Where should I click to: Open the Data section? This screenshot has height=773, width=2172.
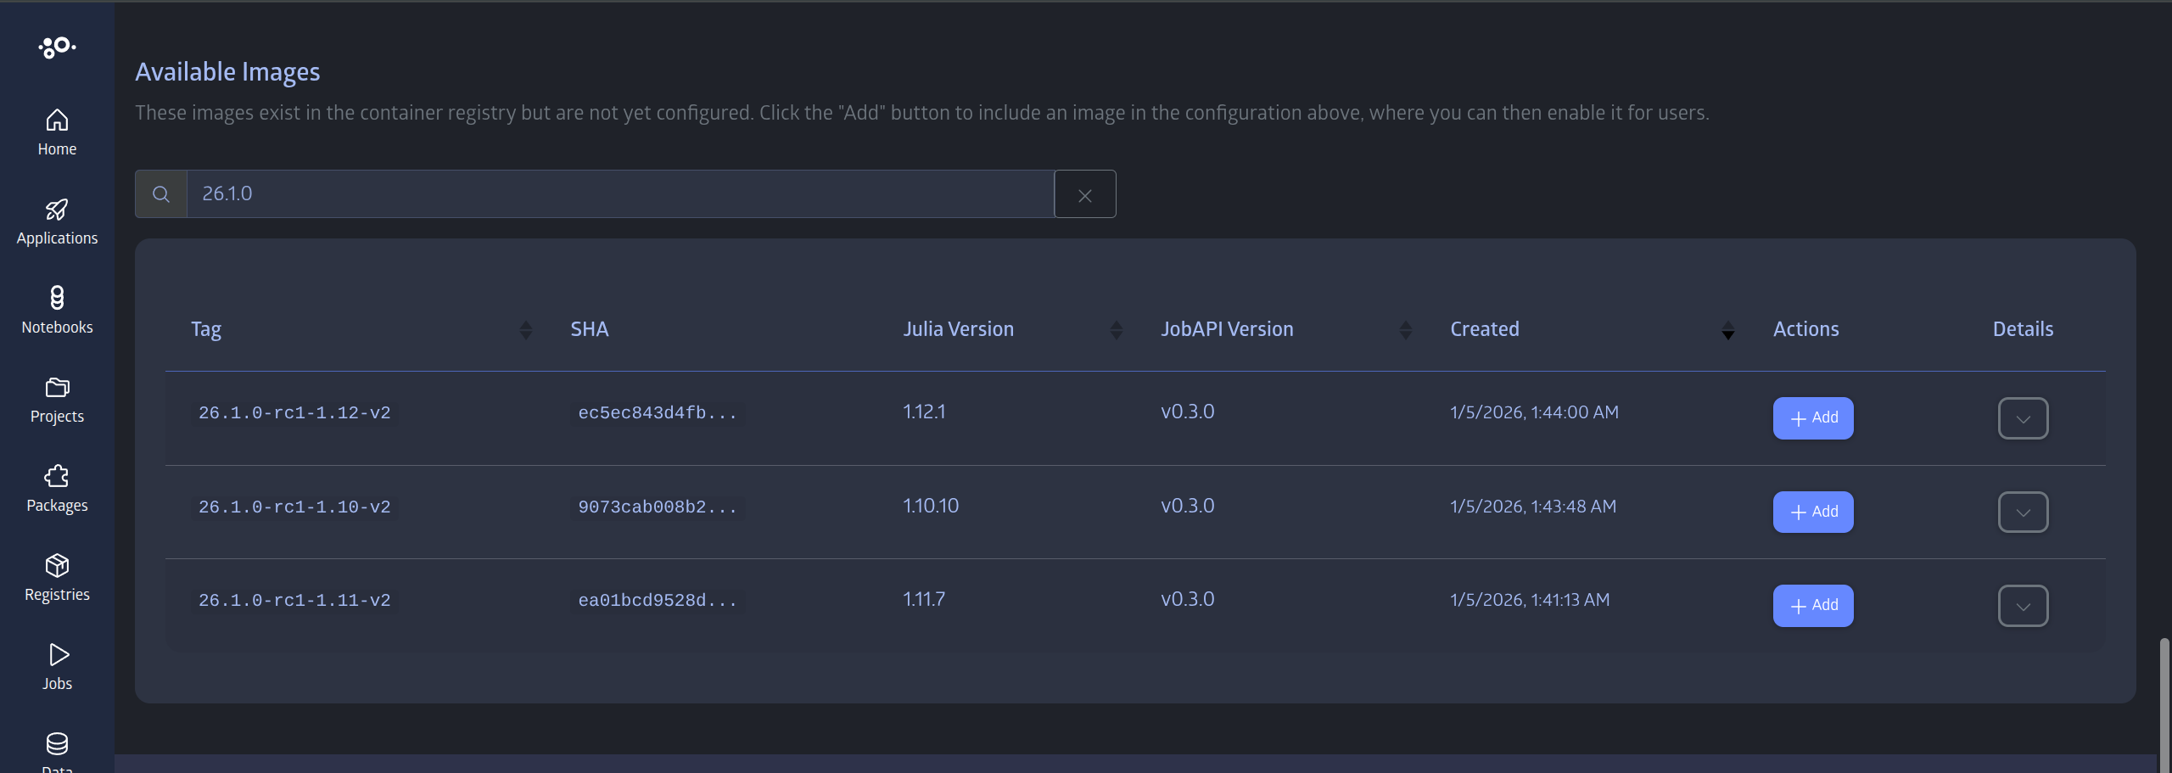pos(56,749)
